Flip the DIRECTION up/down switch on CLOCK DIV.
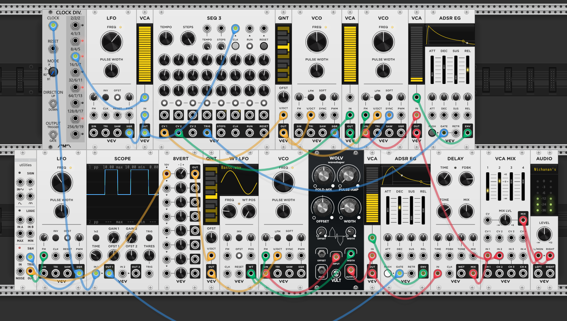This screenshot has width=567, height=321. [53, 103]
